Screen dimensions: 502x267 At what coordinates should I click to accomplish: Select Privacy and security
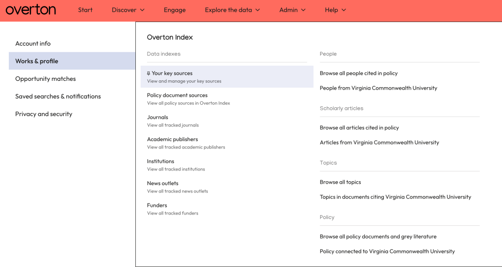[44, 114]
